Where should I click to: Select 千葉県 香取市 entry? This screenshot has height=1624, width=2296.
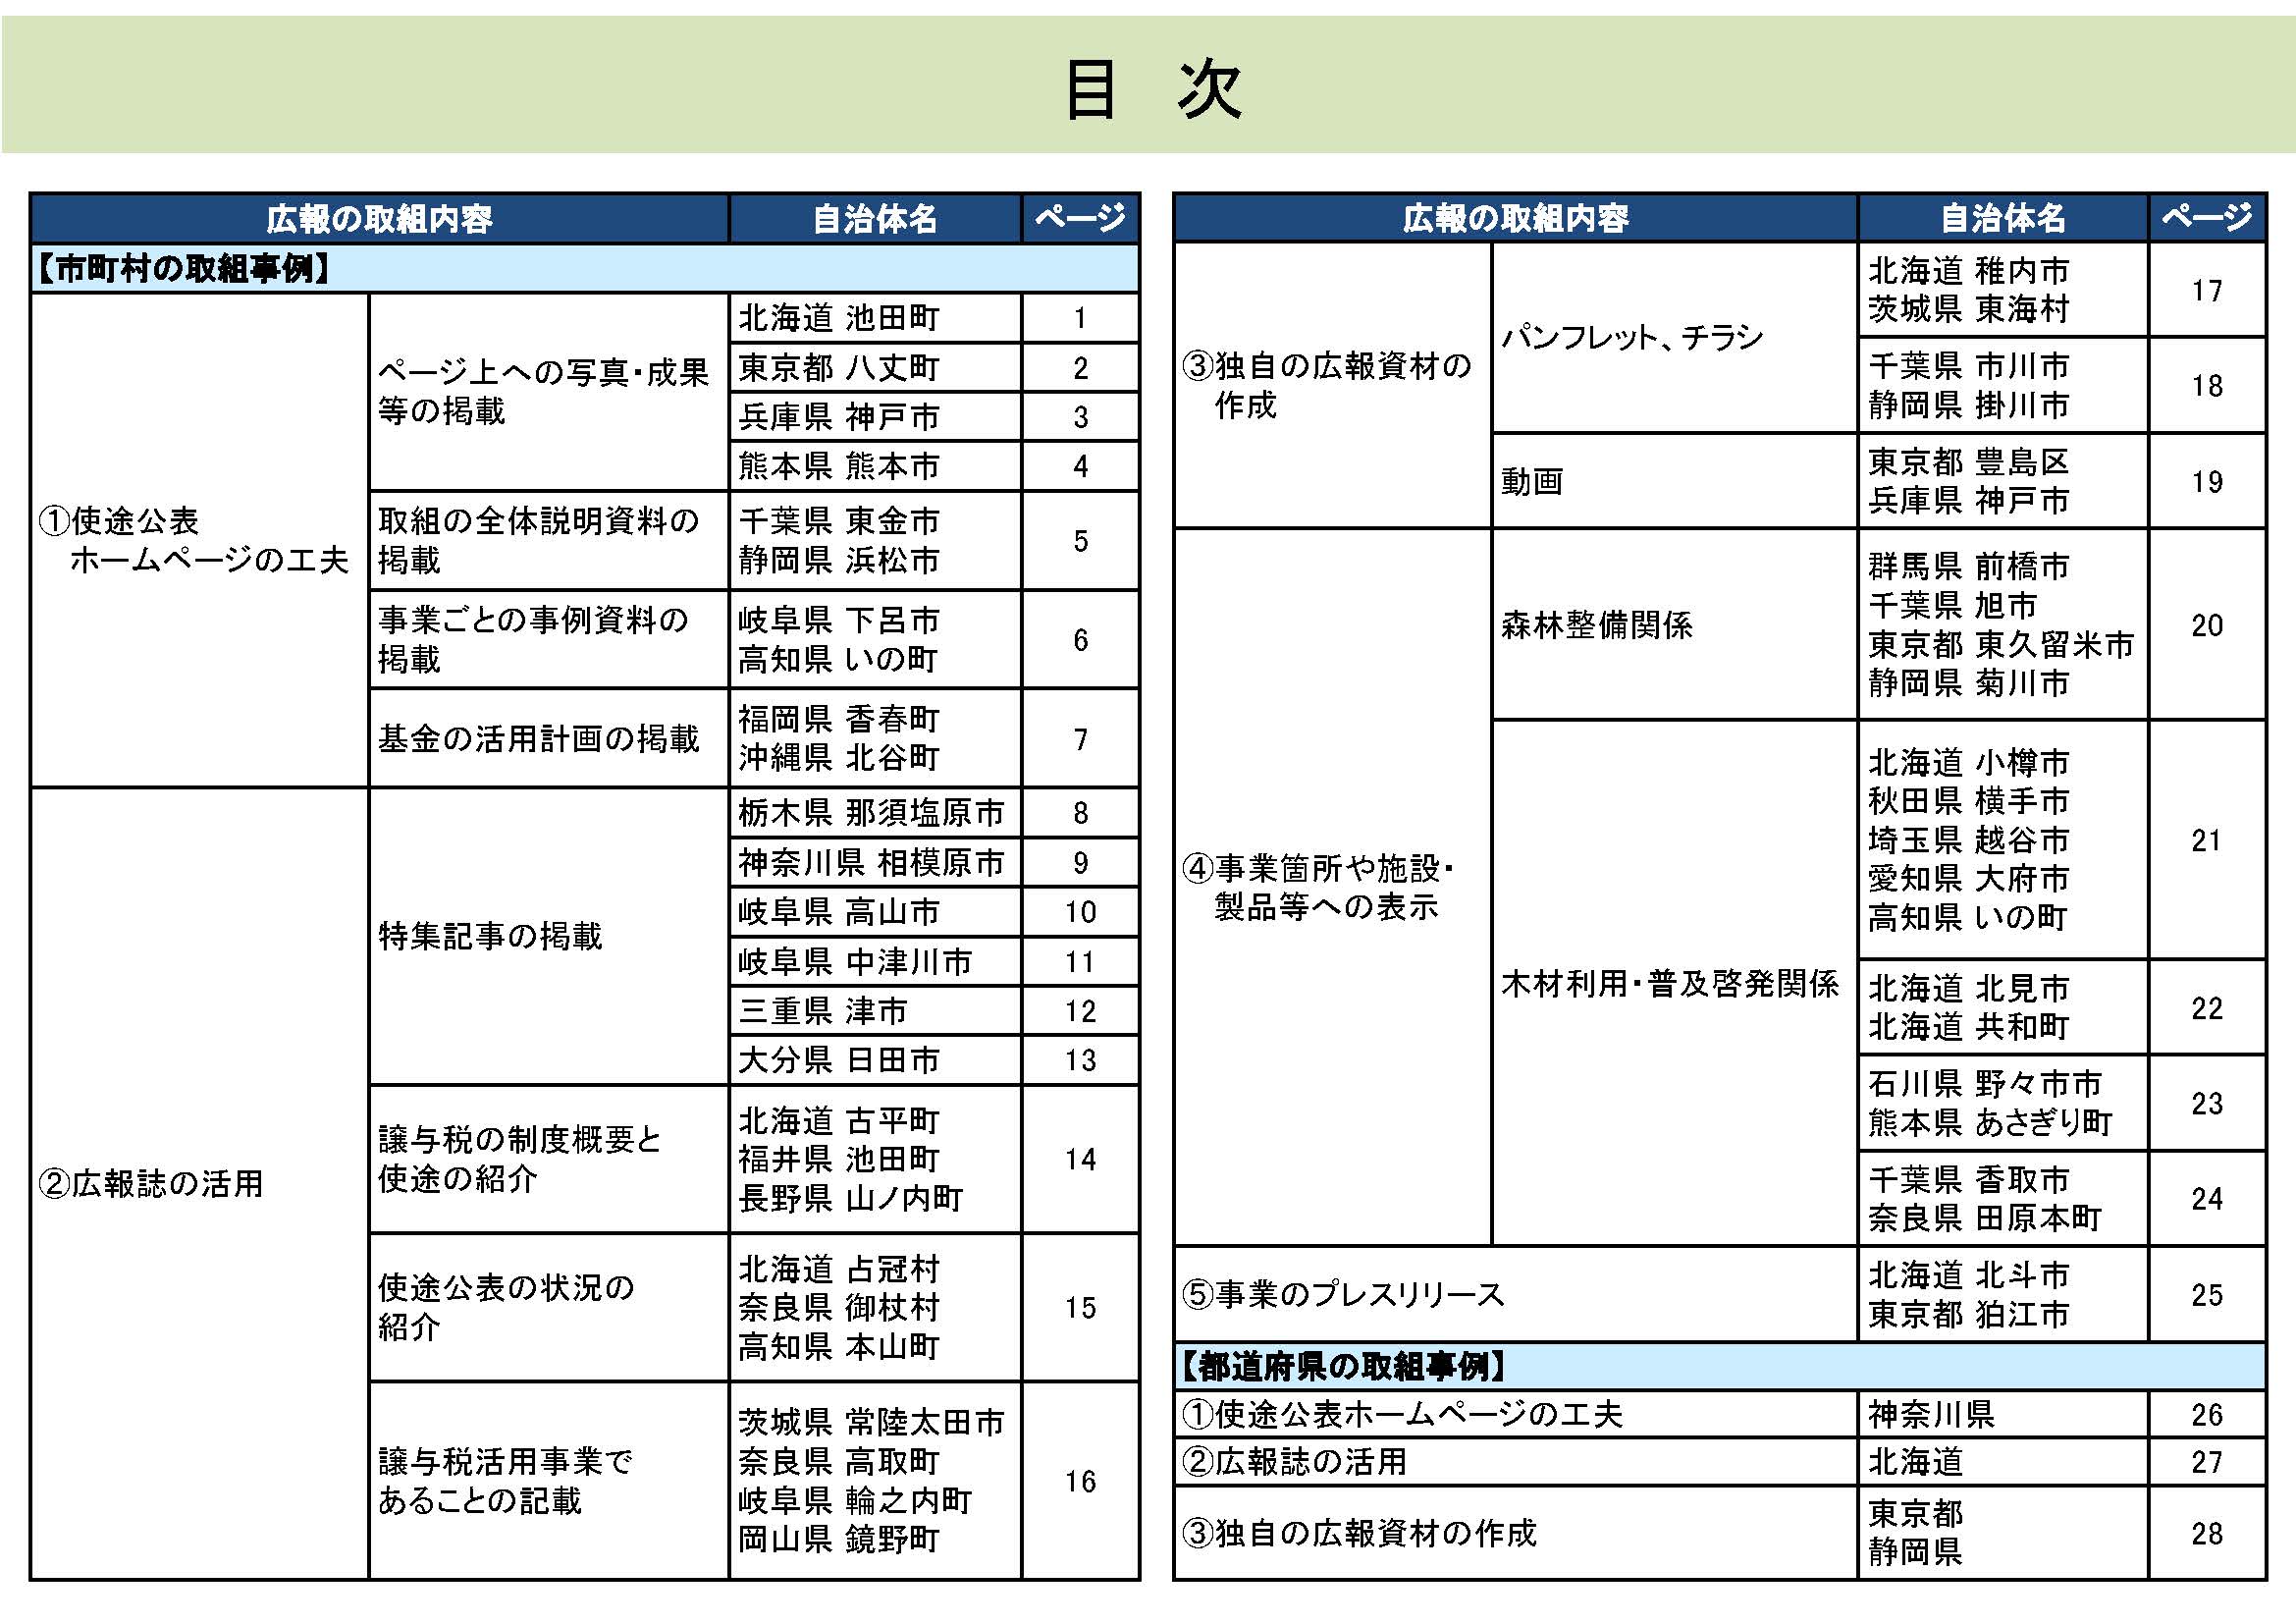1969,1180
